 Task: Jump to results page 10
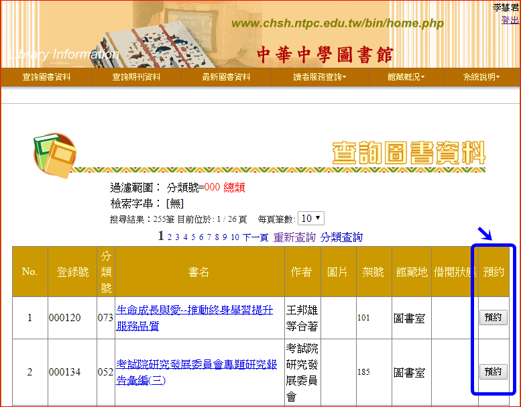(235, 237)
